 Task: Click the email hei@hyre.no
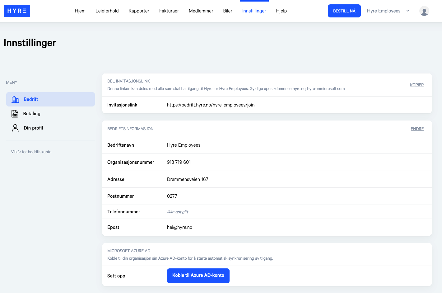[179, 227]
